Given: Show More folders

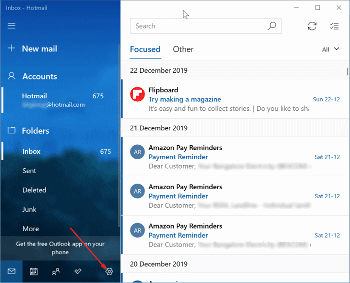Looking at the screenshot, I should (31, 229).
